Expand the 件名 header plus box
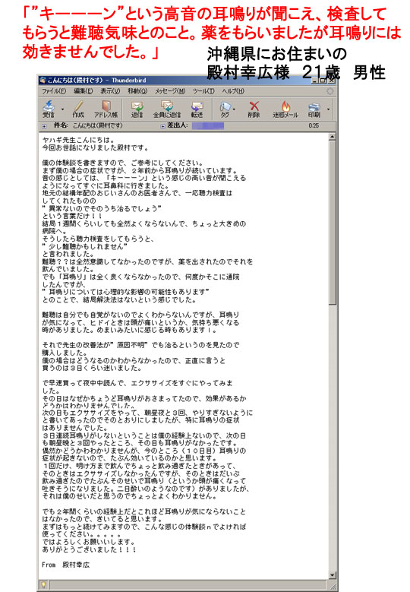The width and height of the screenshot is (410, 592). pos(44,126)
